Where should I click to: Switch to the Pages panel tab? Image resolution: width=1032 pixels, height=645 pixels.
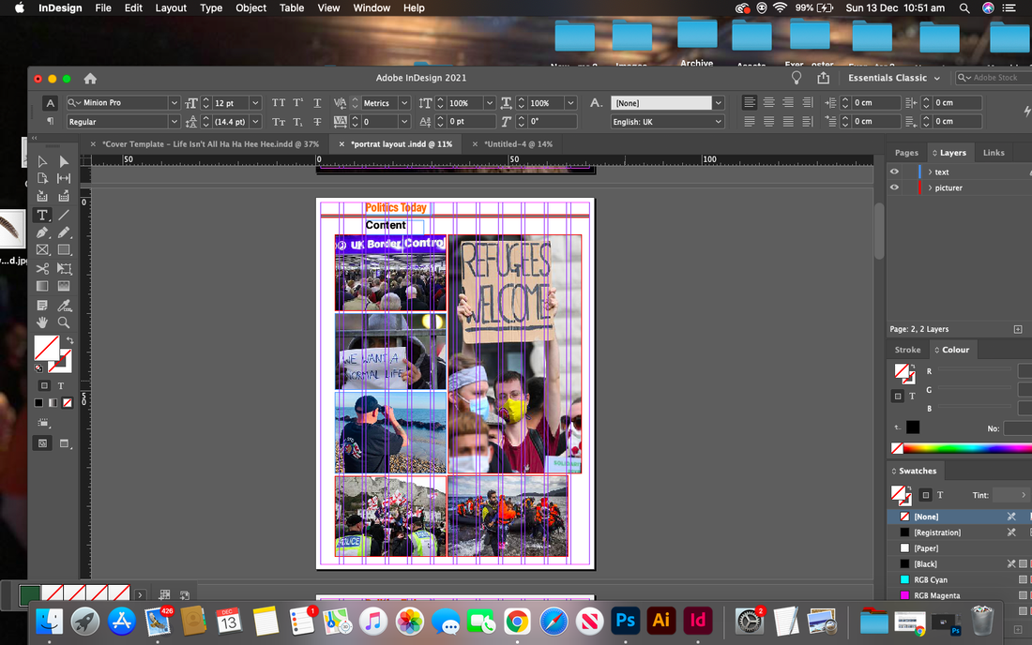(x=906, y=153)
